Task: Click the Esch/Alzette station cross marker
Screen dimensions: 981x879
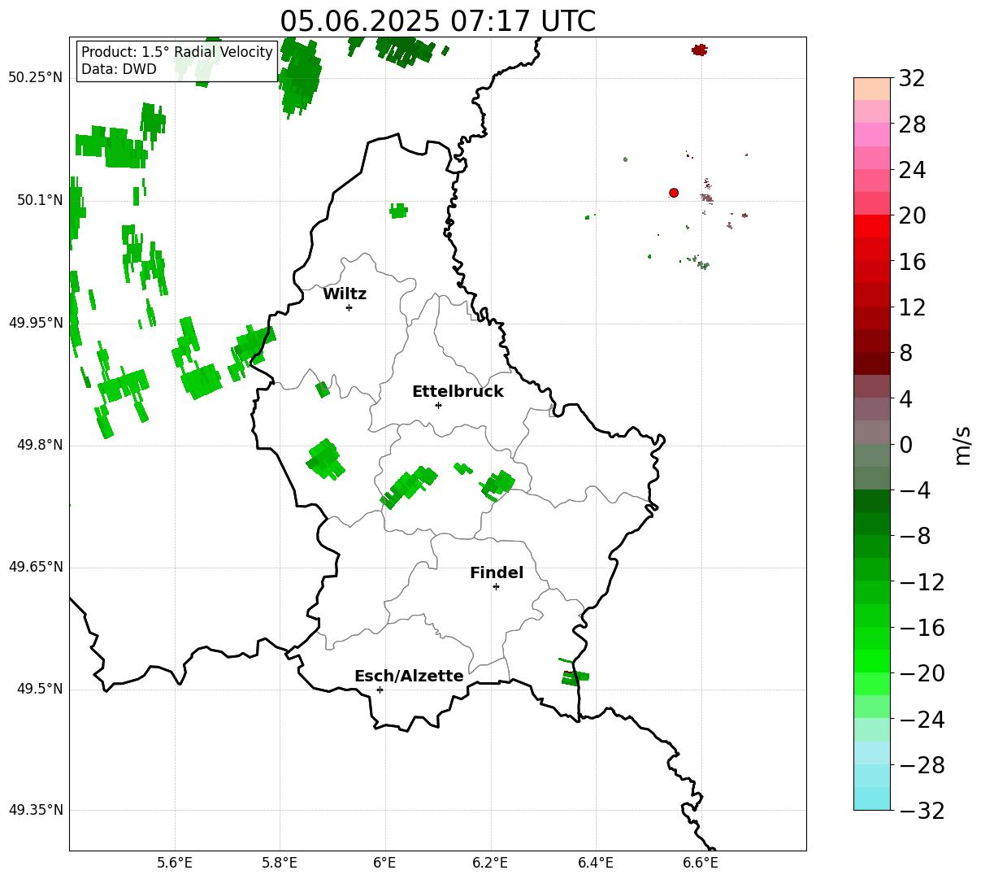Action: 380,690
